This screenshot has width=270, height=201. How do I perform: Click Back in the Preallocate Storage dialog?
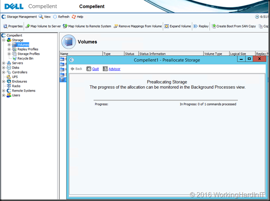click(x=76, y=69)
